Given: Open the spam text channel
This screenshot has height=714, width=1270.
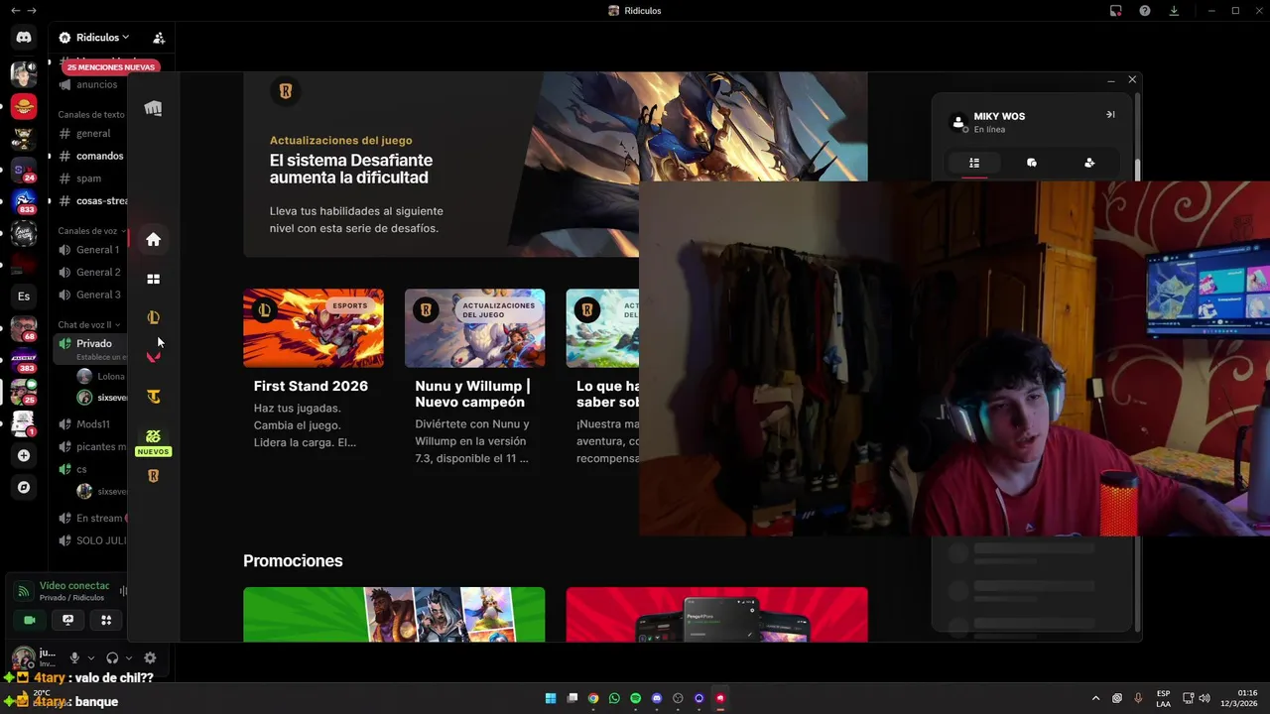Looking at the screenshot, I should tap(91, 178).
